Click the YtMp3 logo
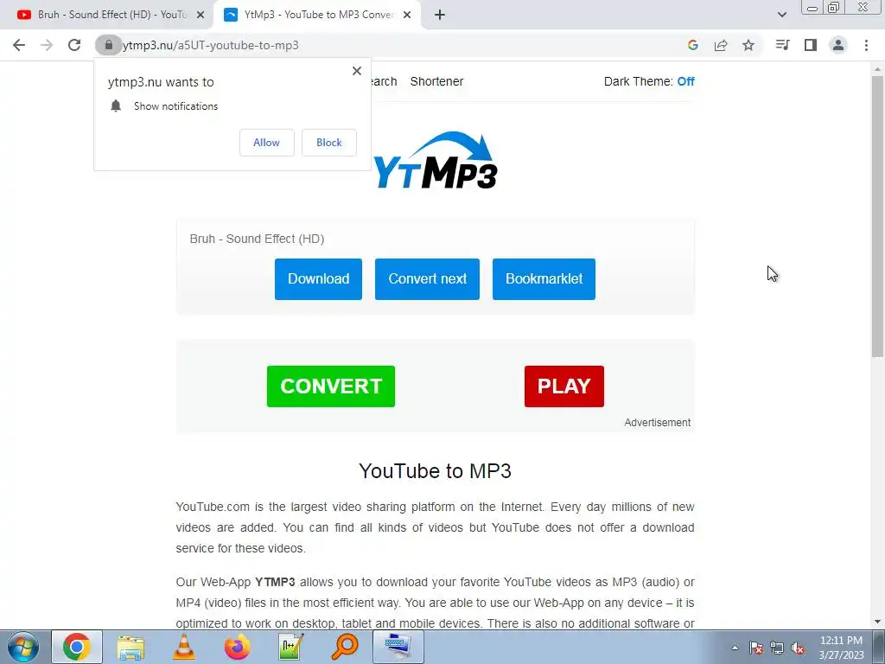Viewport: 885px width, 664px height. [436, 160]
